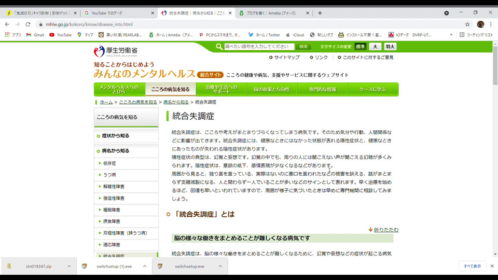Open the Chrome three-dot menu
498x280 pixels.
click(491, 24)
